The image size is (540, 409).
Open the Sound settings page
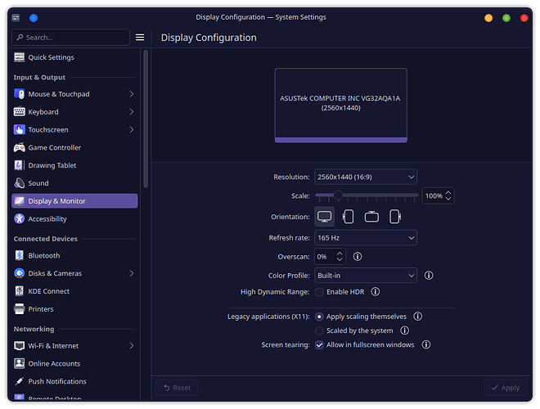pyautogui.click(x=74, y=183)
